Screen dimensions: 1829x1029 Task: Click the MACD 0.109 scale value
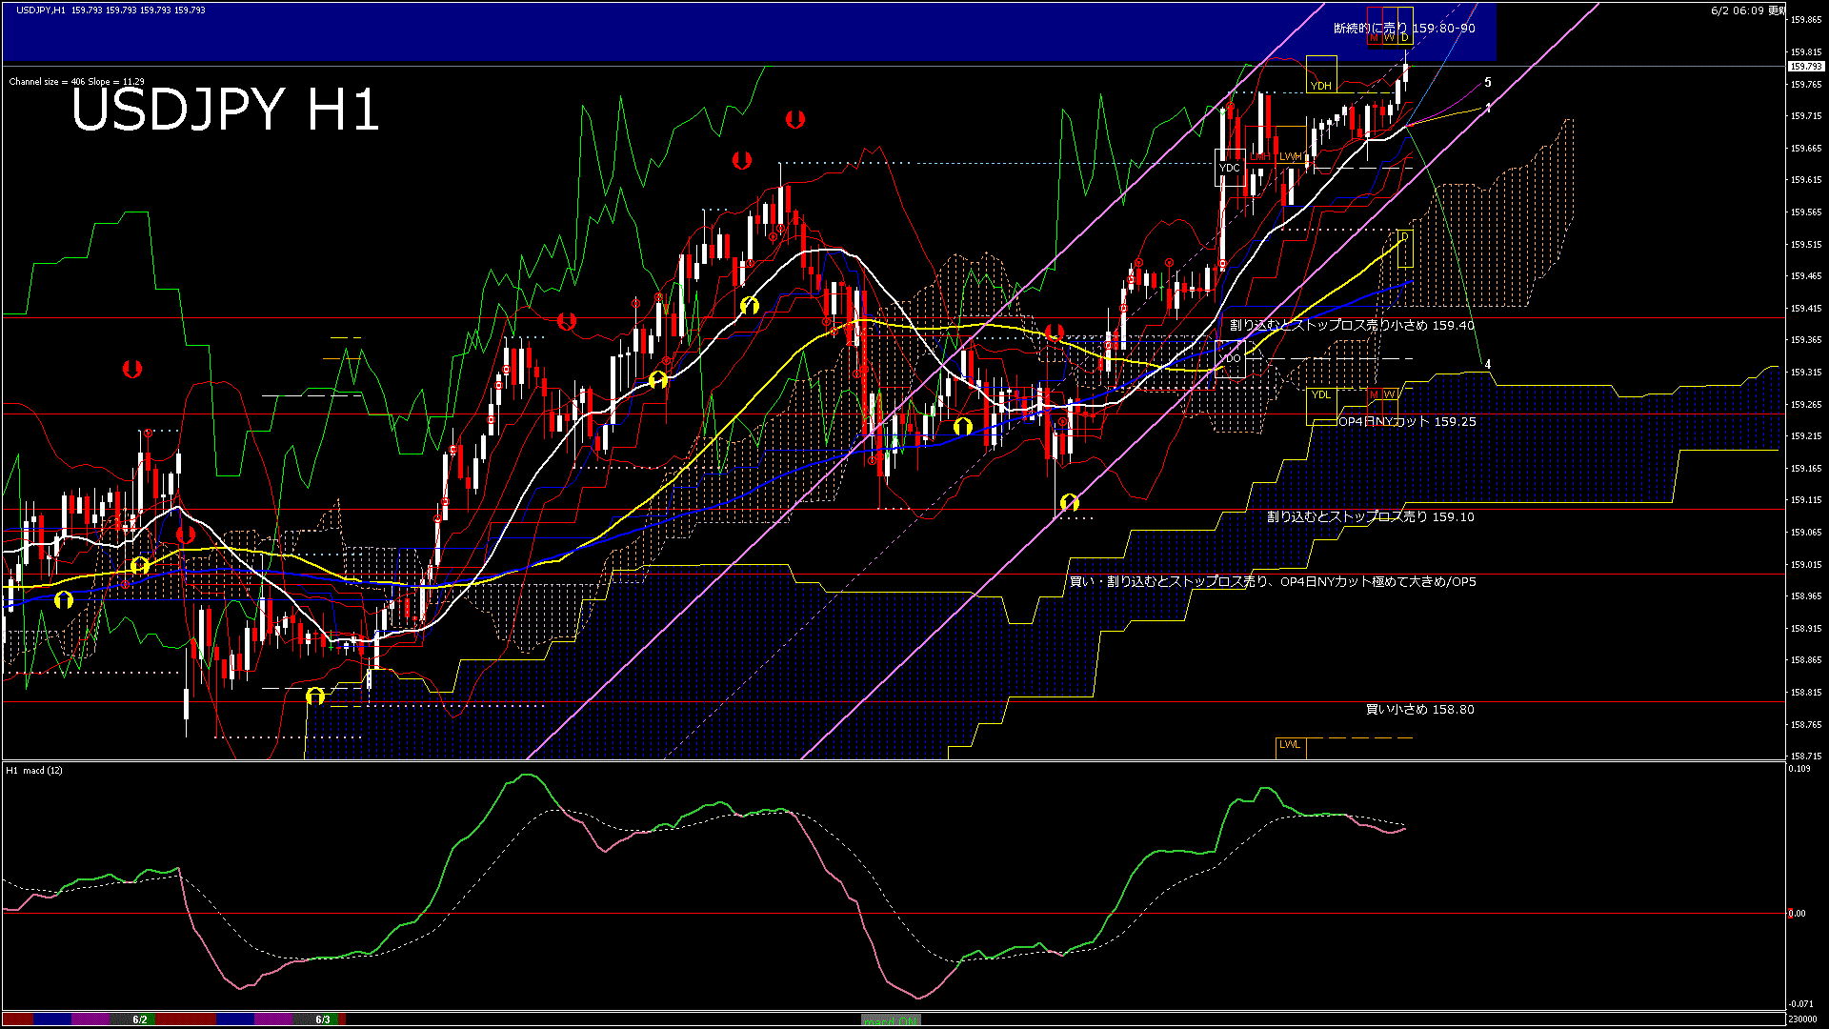1799,768
